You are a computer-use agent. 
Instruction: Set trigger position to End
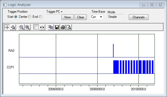(40, 17)
